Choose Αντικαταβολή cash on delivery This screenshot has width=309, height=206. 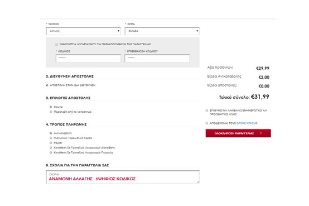tap(51, 133)
